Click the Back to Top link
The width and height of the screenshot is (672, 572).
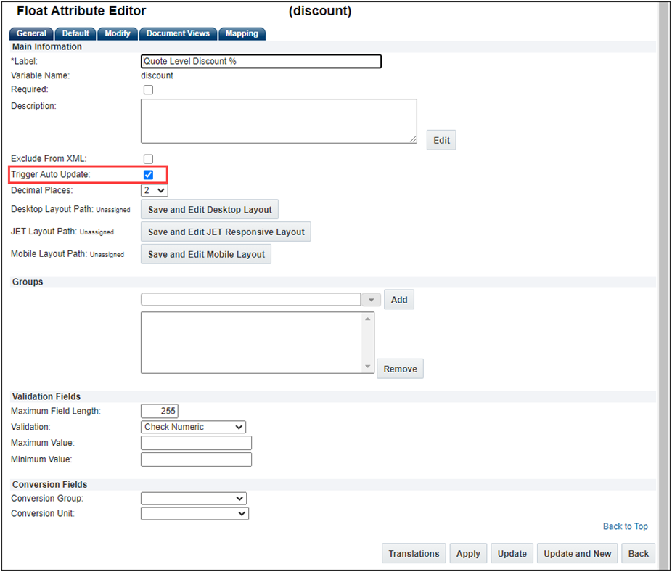pos(625,526)
